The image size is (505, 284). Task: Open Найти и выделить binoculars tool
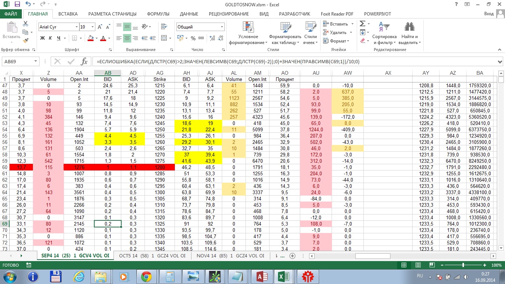coord(409,27)
